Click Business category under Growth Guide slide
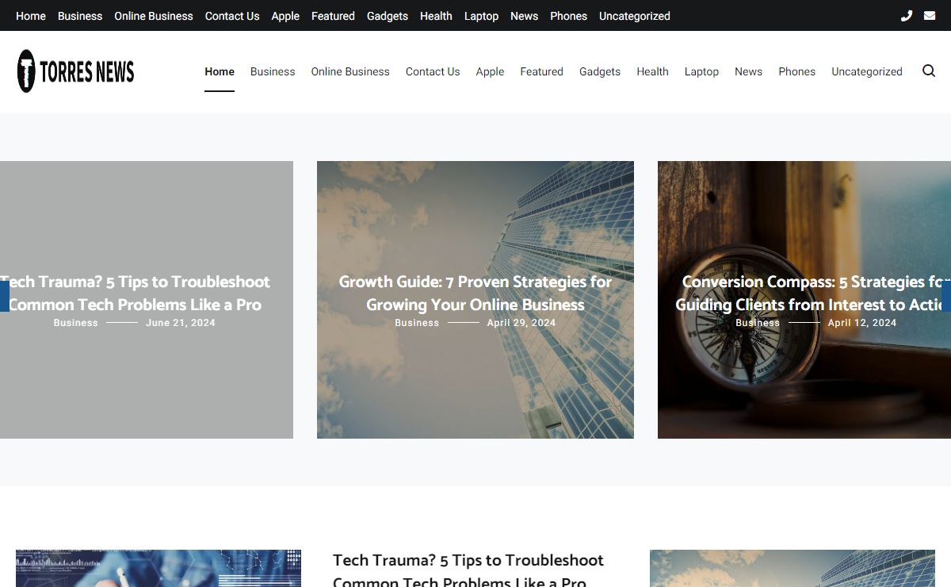Viewport: 951px width, 587px height. point(417,323)
